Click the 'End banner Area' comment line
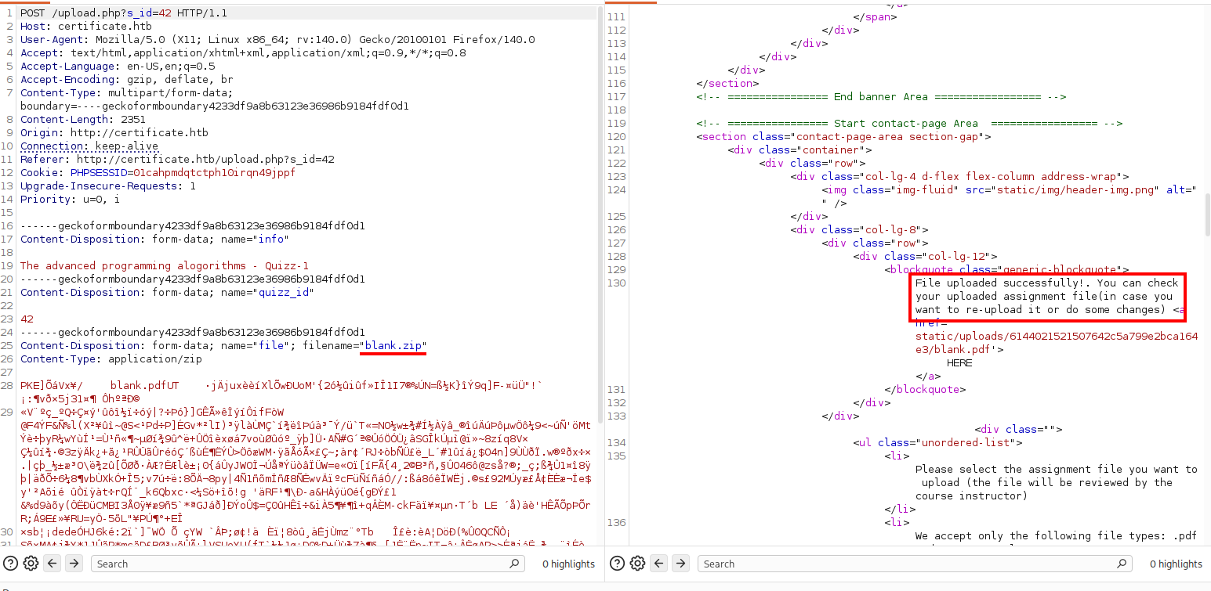This screenshot has width=1211, height=591. [x=881, y=97]
